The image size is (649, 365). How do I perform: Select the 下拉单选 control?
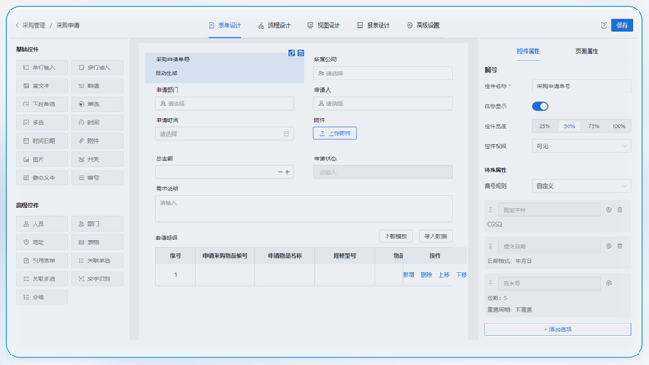(42, 105)
